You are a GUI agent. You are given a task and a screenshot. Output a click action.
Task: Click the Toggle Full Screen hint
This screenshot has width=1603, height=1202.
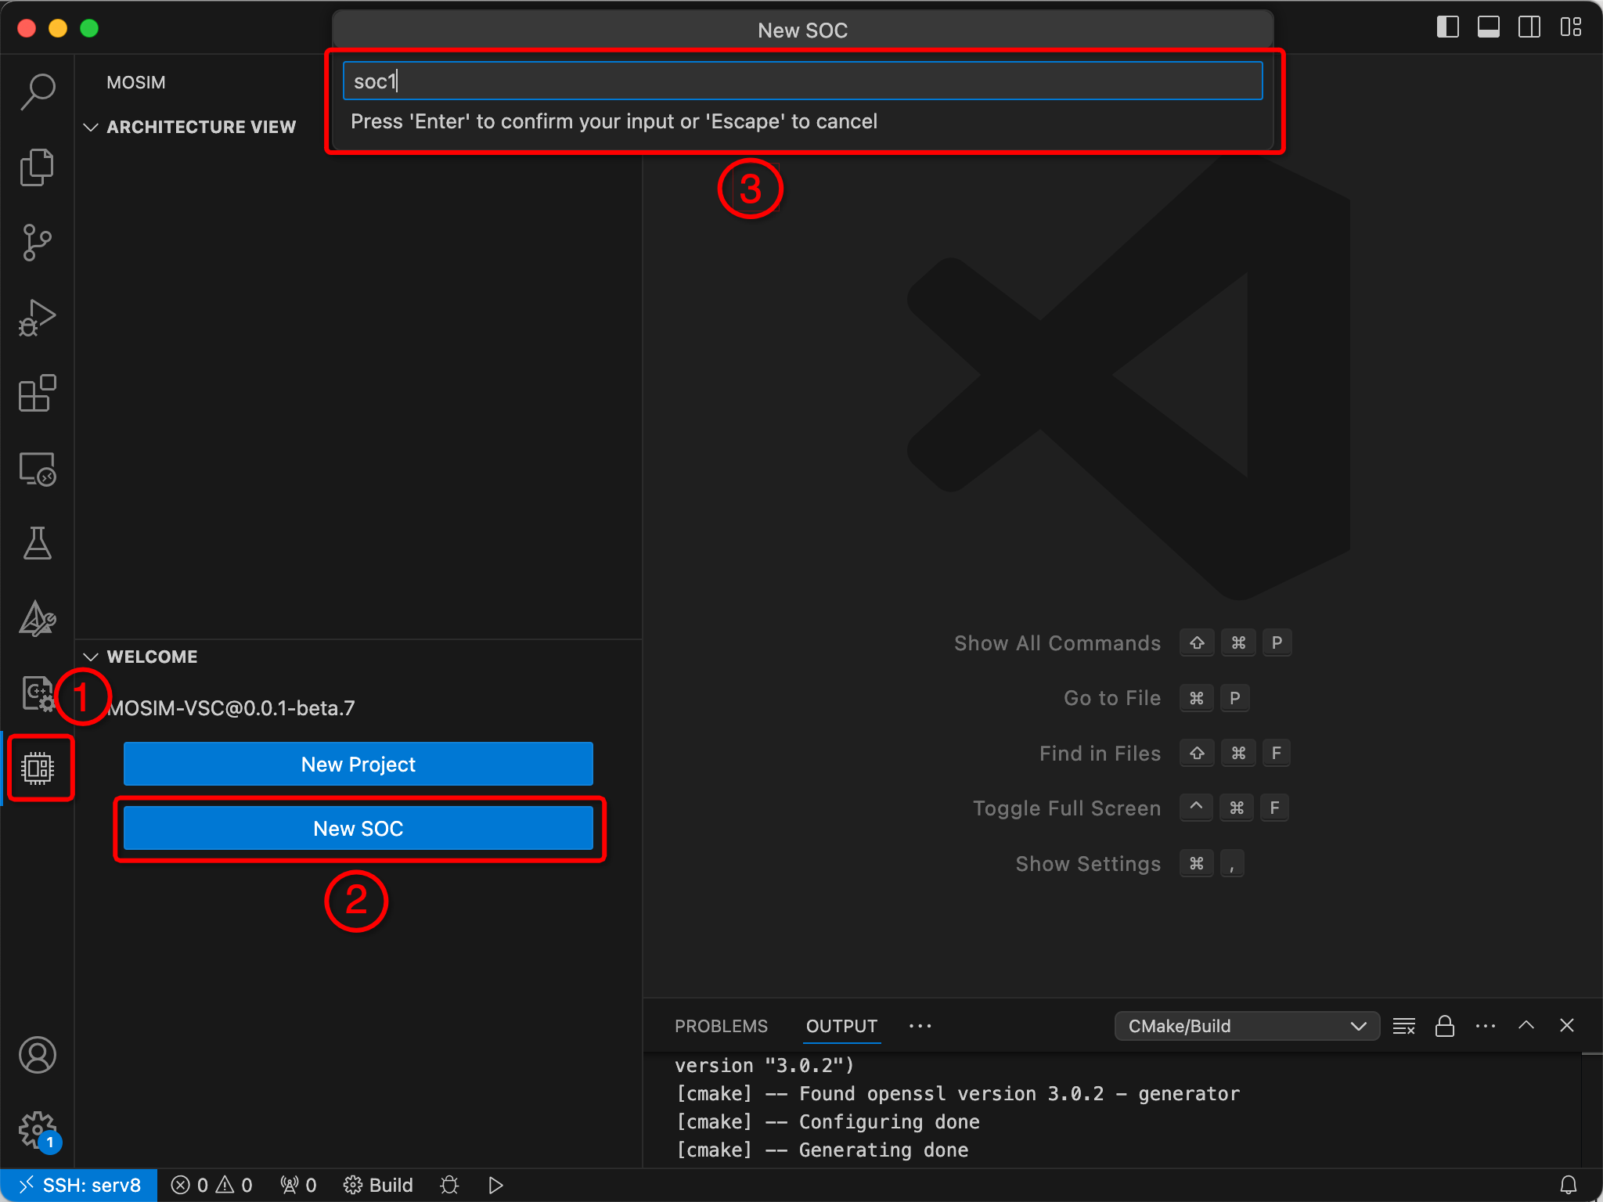click(x=1067, y=808)
